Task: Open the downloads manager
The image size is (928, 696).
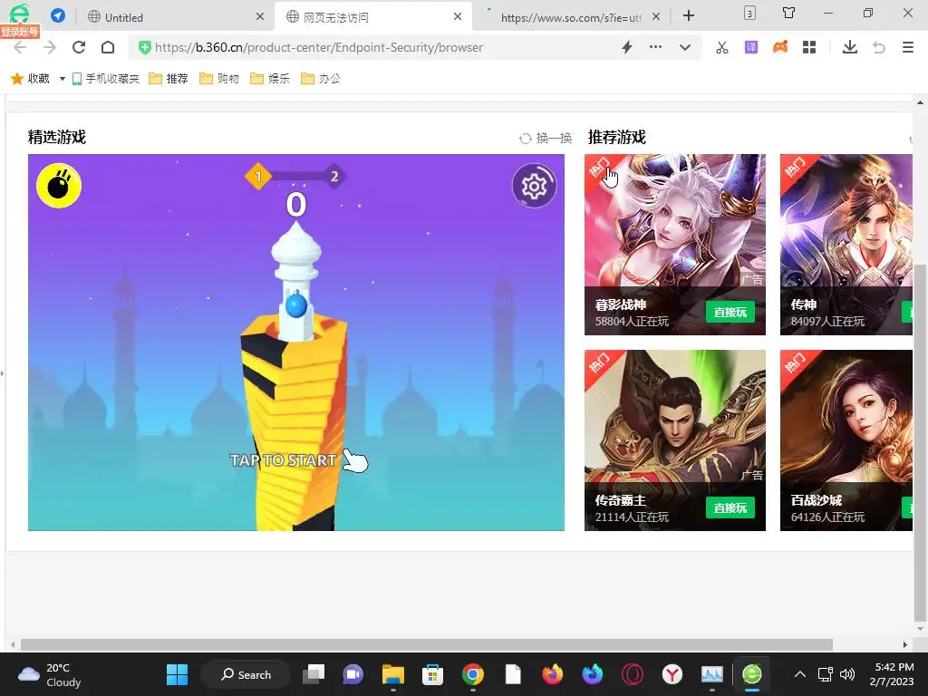Action: point(850,47)
